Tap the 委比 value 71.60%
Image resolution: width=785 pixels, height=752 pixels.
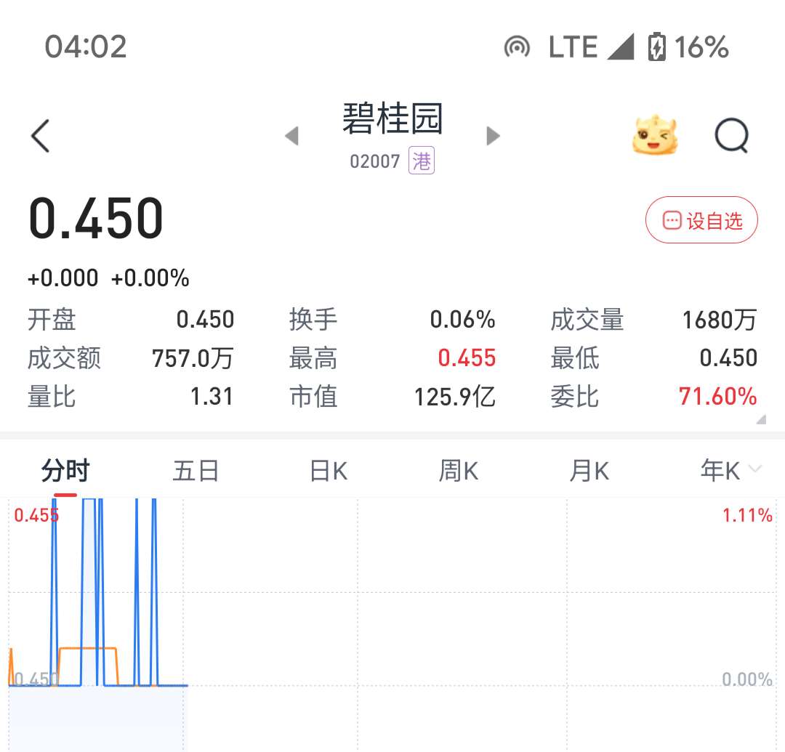tap(718, 397)
